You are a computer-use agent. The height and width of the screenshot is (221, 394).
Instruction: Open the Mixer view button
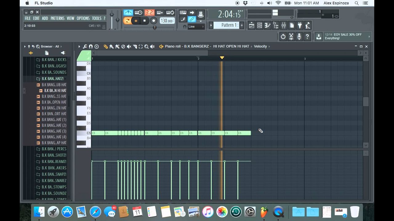coord(283,25)
